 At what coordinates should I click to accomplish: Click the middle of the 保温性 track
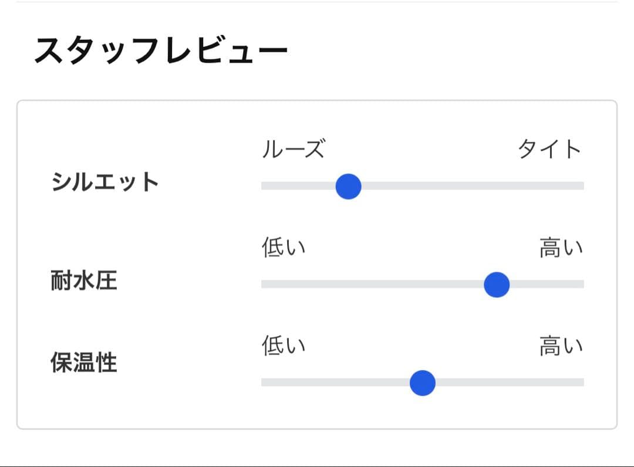(422, 383)
